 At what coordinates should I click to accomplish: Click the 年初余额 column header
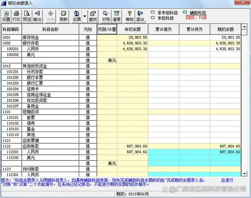pos(132,29)
